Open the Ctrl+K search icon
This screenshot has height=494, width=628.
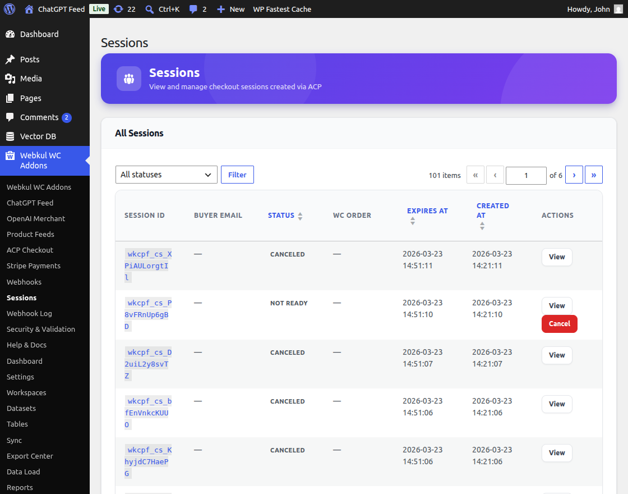[149, 9]
